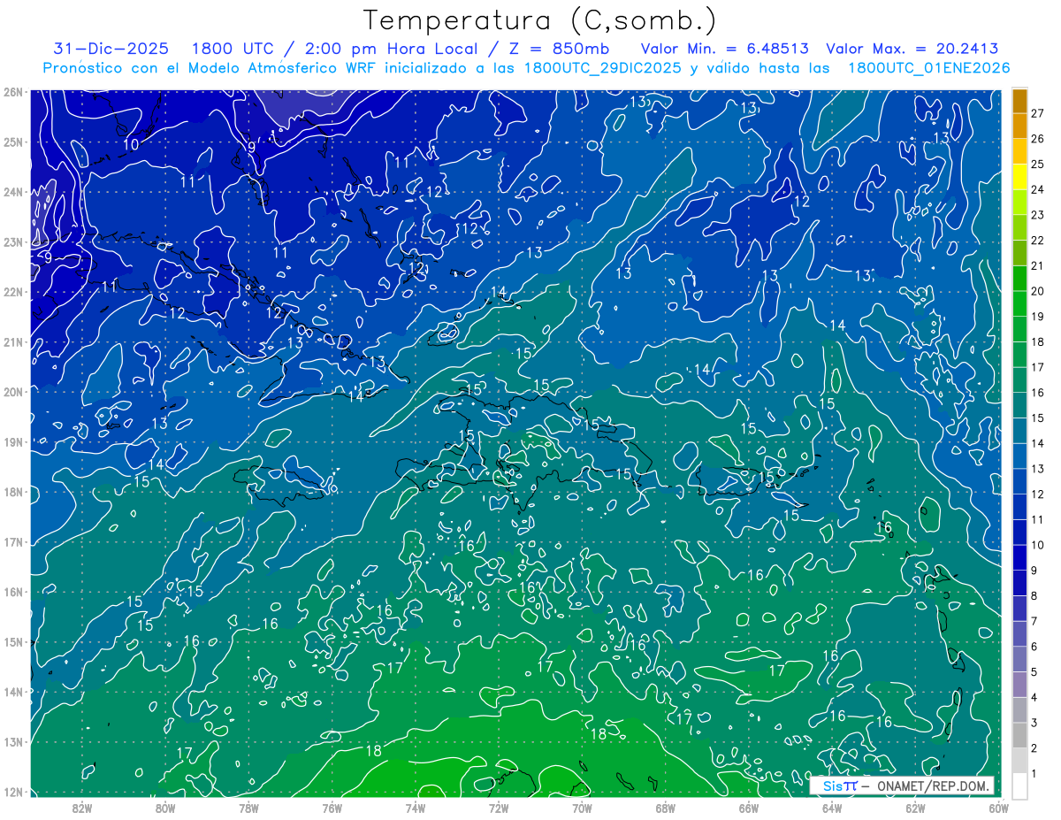Click the legend swatch between 7 and 8
The image size is (1061, 820).
click(1019, 608)
